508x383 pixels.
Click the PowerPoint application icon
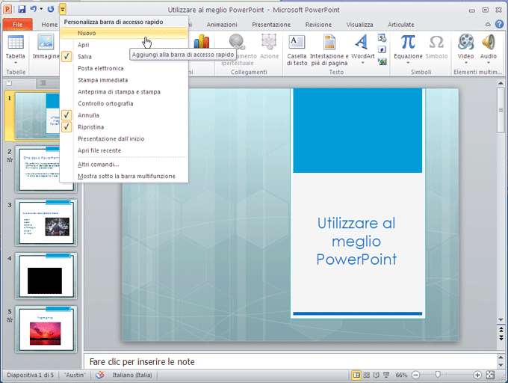(7, 9)
